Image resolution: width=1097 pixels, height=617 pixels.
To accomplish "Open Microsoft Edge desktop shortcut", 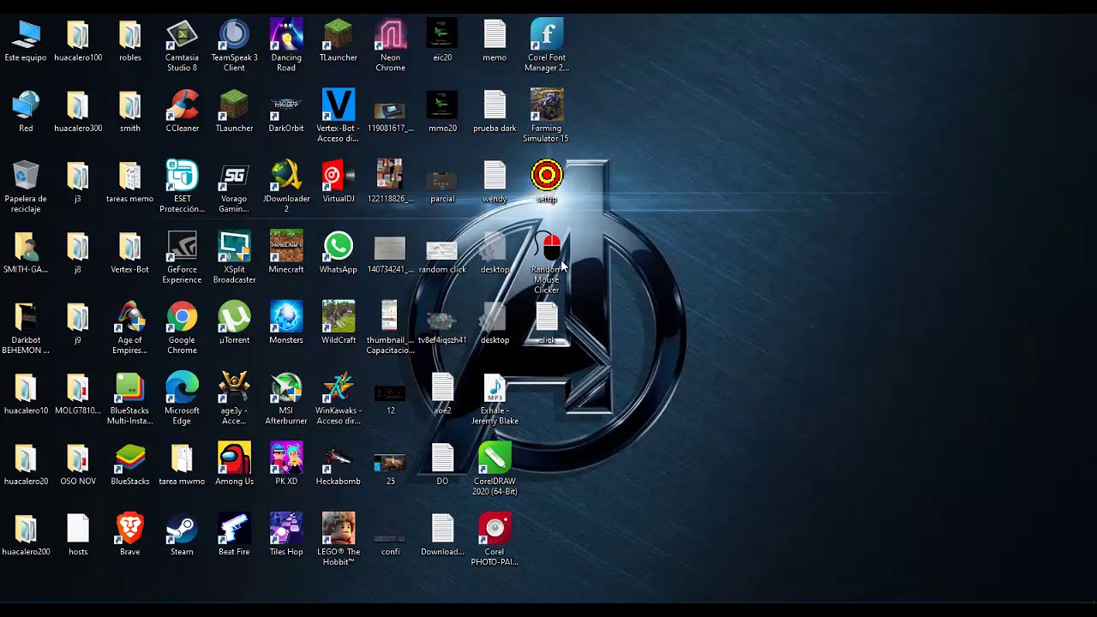I will 182,398.
